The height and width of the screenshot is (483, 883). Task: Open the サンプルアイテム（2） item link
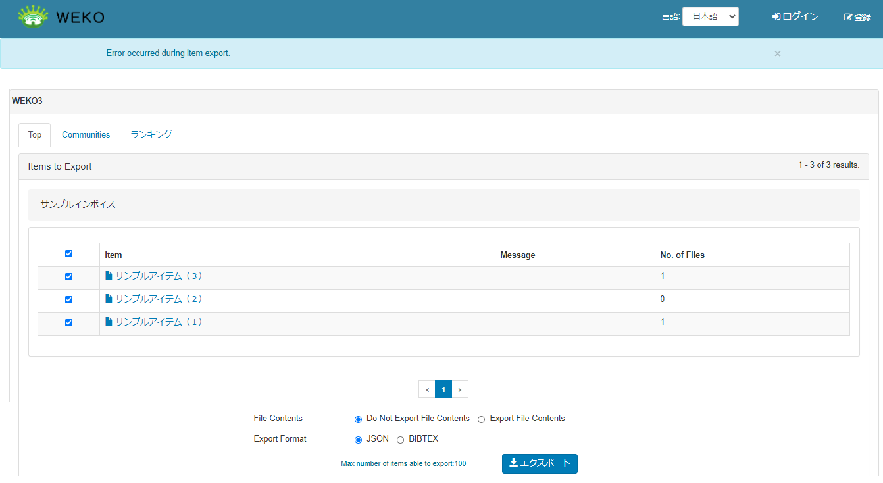tap(159, 299)
